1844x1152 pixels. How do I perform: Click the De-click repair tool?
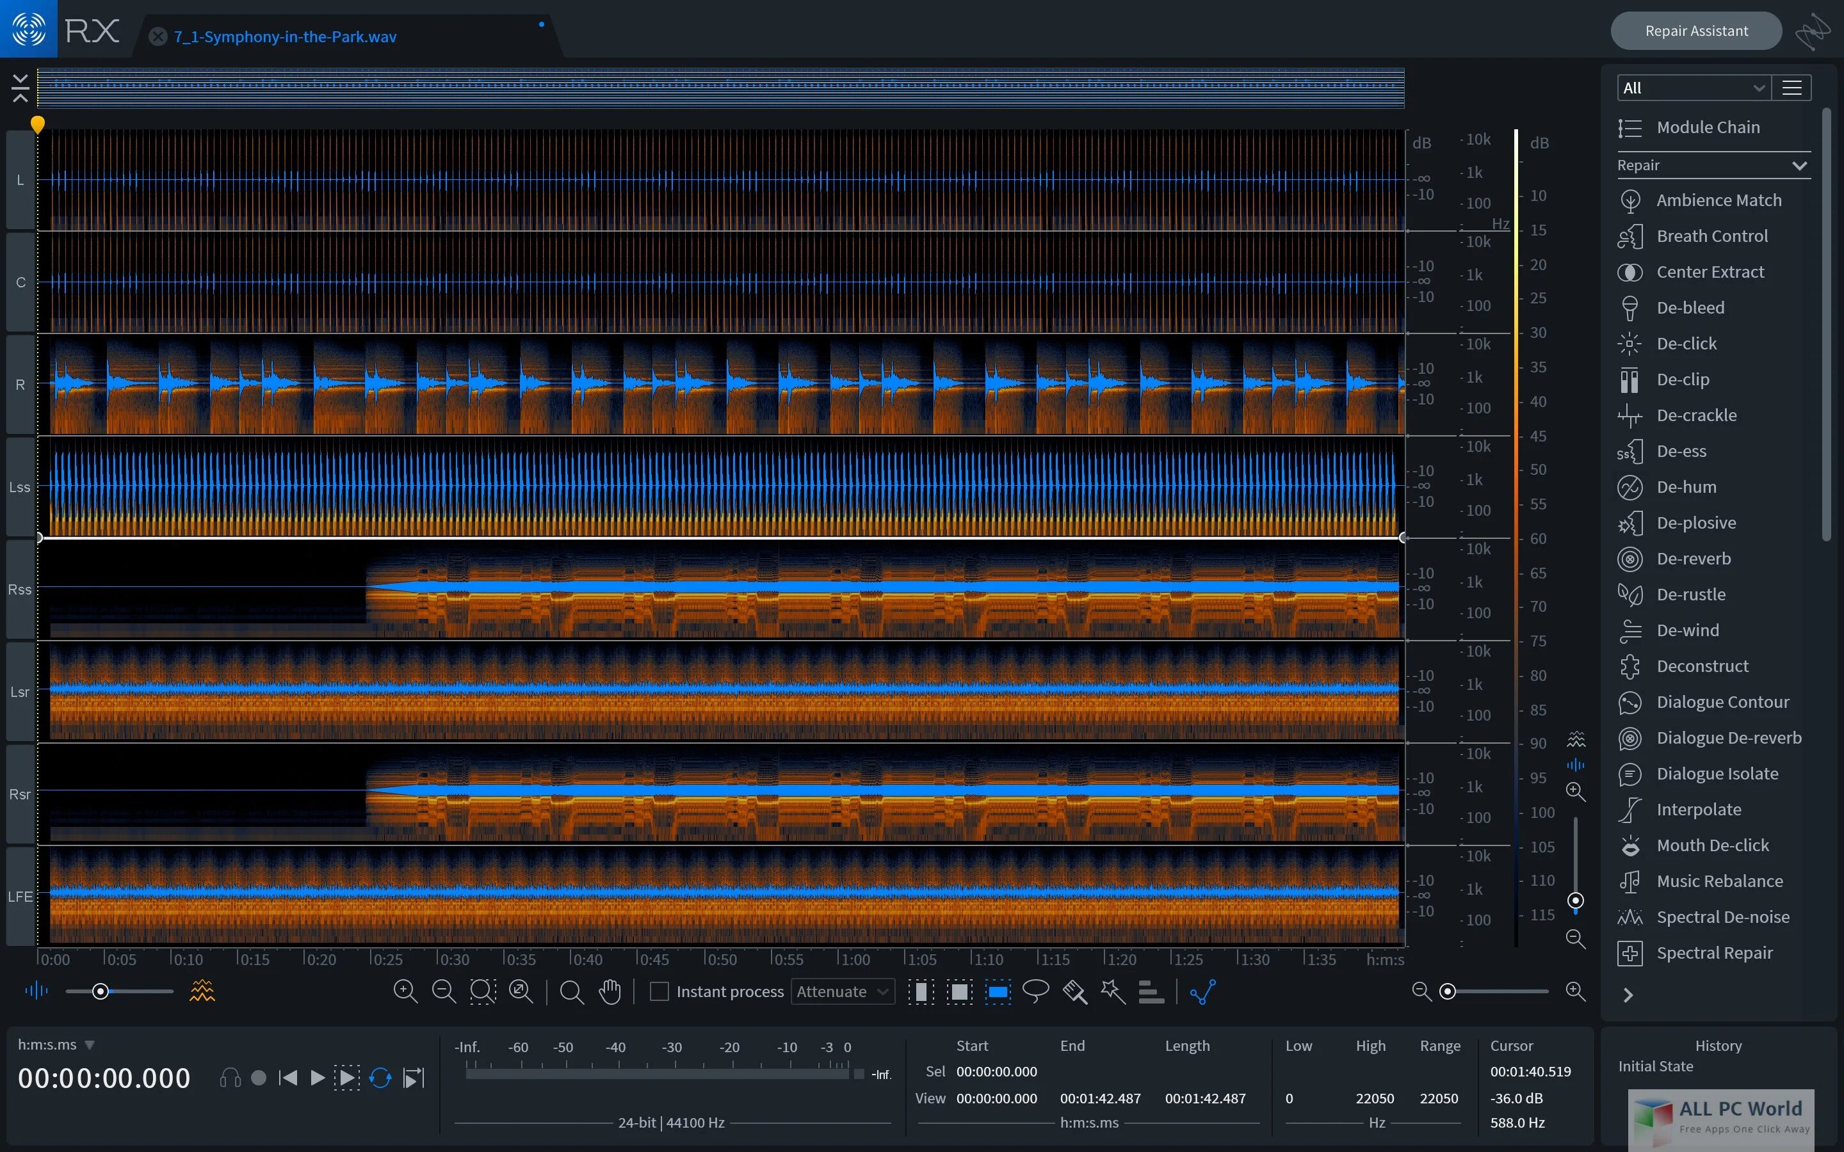tap(1685, 344)
